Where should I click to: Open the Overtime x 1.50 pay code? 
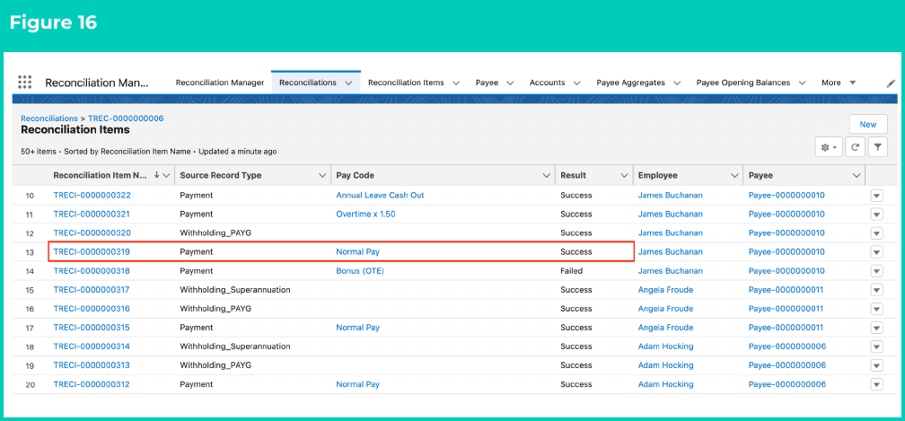click(x=366, y=215)
